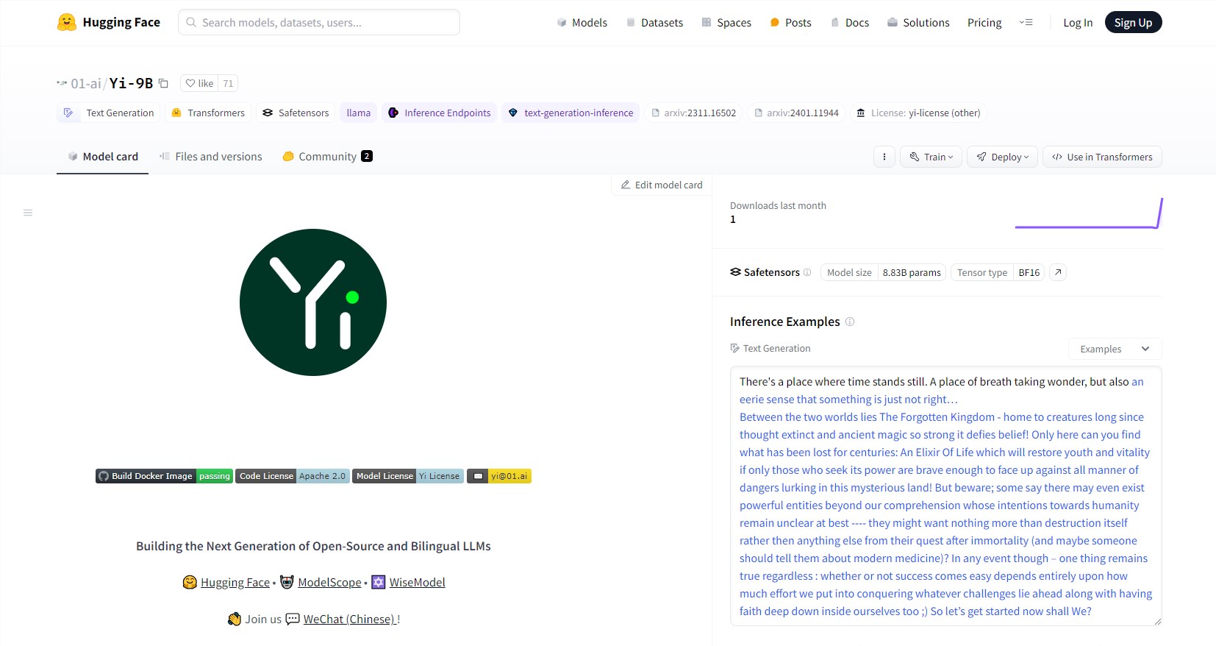Image resolution: width=1216 pixels, height=646 pixels.
Task: Open the WiseModel link
Action: point(418,583)
